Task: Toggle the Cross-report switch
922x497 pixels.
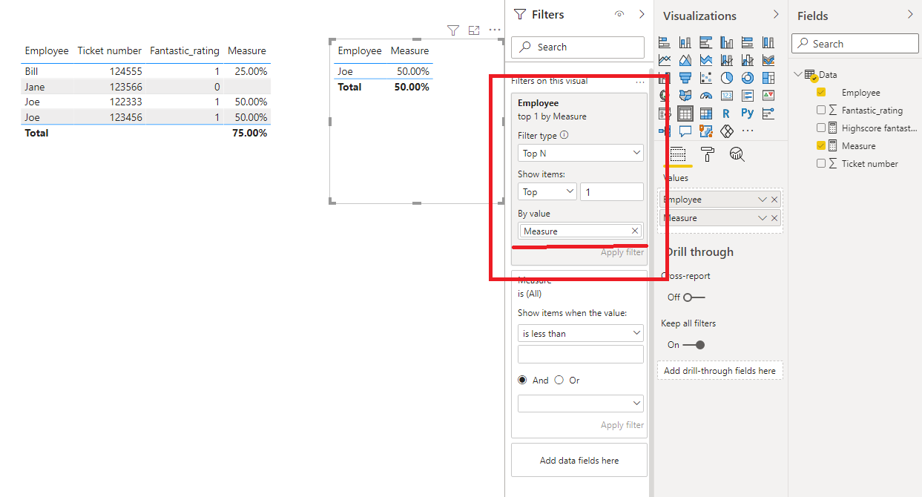Action: click(x=694, y=297)
